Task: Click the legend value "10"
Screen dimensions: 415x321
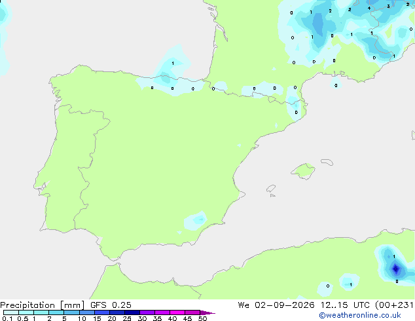Action: coord(82,318)
